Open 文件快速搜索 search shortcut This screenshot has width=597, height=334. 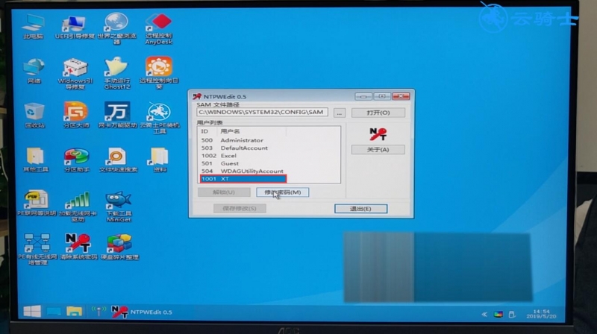(x=118, y=160)
